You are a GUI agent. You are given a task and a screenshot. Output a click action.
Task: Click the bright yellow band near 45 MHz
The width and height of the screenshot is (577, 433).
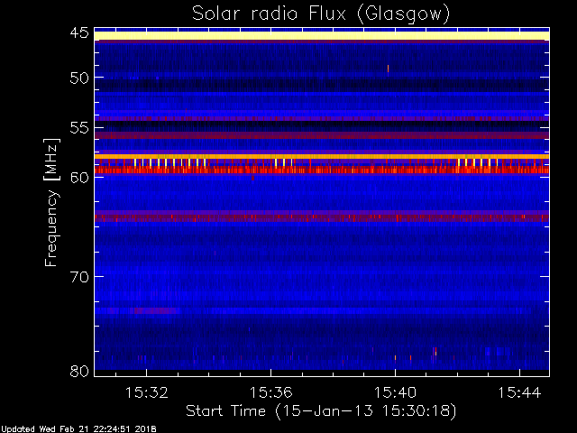point(322,36)
